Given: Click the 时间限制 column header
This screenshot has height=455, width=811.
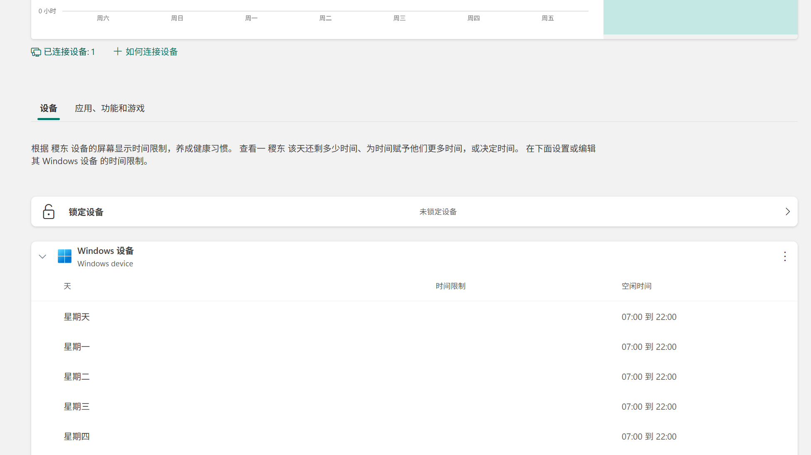Looking at the screenshot, I should [x=450, y=286].
